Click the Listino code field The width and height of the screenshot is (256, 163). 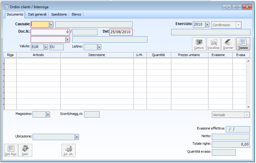(x=91, y=47)
